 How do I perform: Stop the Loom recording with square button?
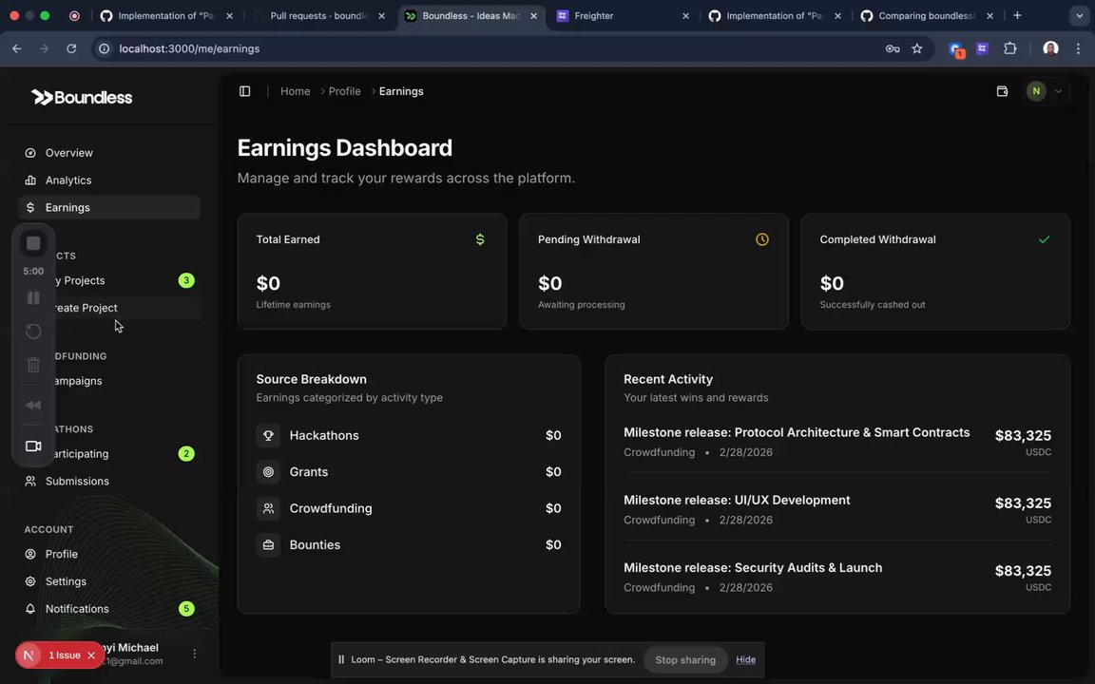click(x=33, y=243)
